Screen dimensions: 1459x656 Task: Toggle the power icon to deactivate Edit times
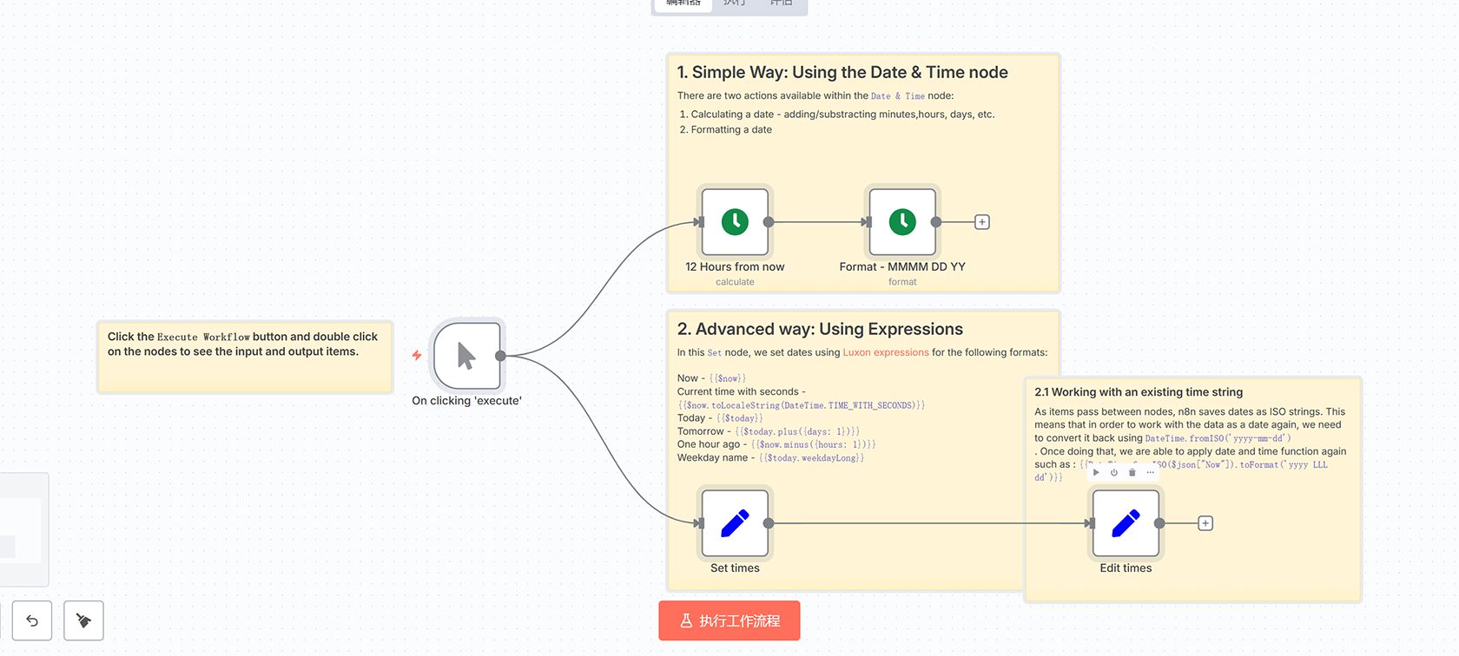pyautogui.click(x=1114, y=473)
